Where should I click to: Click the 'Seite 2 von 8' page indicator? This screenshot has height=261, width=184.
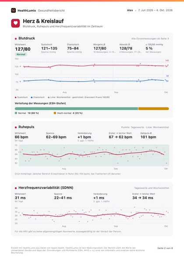point(165,248)
